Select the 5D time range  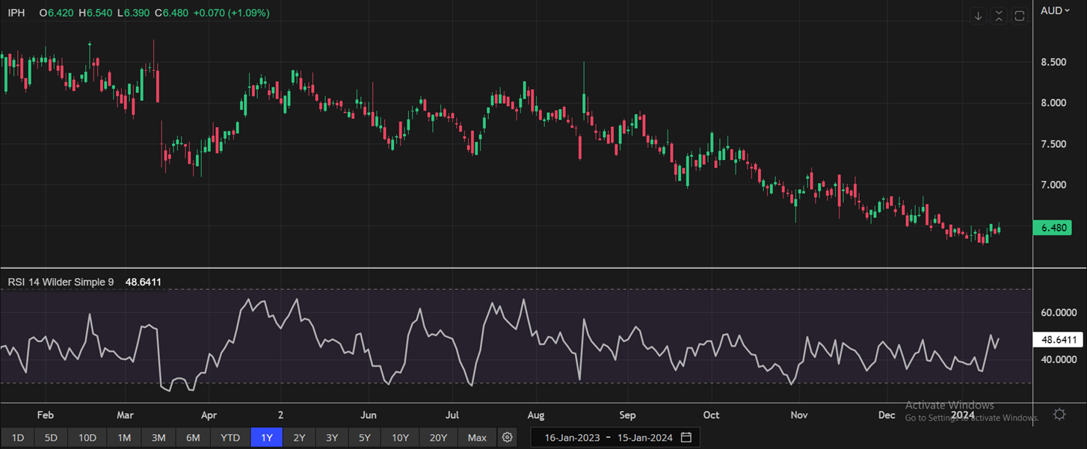point(51,437)
